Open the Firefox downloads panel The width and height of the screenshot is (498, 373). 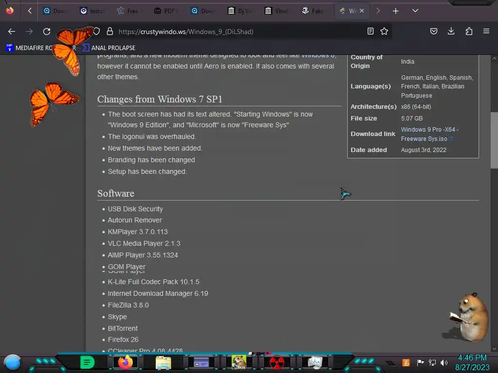(451, 31)
